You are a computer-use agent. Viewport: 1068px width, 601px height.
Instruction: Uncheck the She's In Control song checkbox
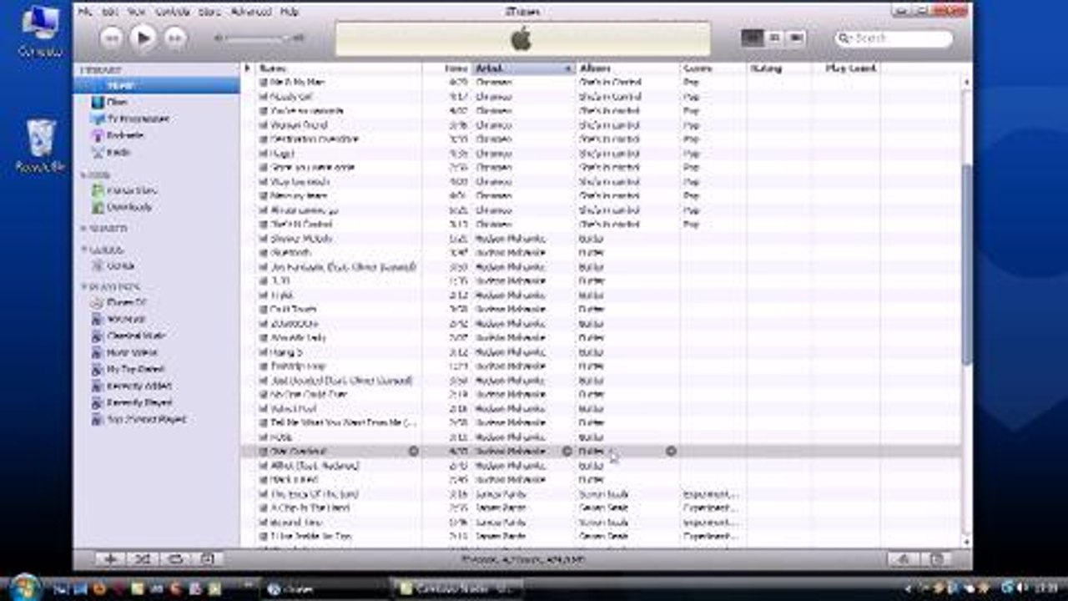tap(264, 225)
